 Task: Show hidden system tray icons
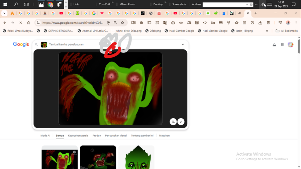256,4
